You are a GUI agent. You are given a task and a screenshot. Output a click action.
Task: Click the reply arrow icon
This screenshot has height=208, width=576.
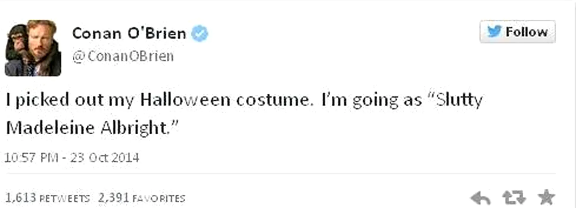coord(480,198)
